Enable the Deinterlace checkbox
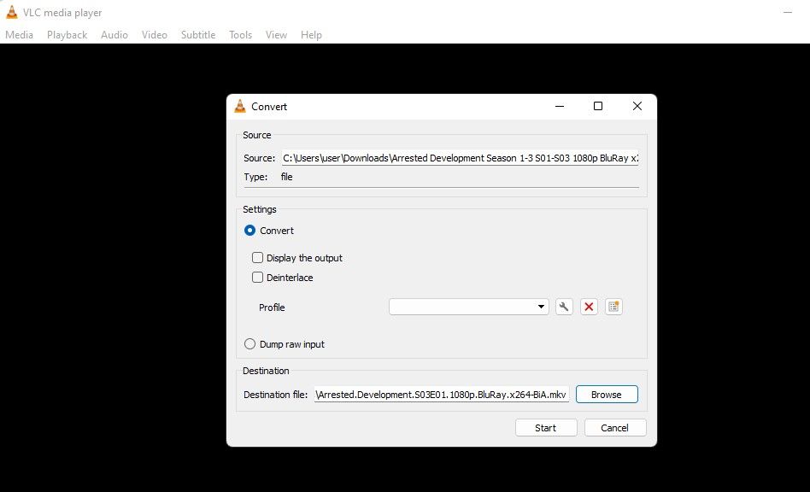The image size is (810, 492). [x=258, y=277]
